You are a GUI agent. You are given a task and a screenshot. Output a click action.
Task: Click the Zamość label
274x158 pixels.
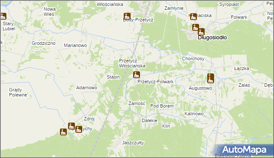pyautogui.click(x=137, y=103)
